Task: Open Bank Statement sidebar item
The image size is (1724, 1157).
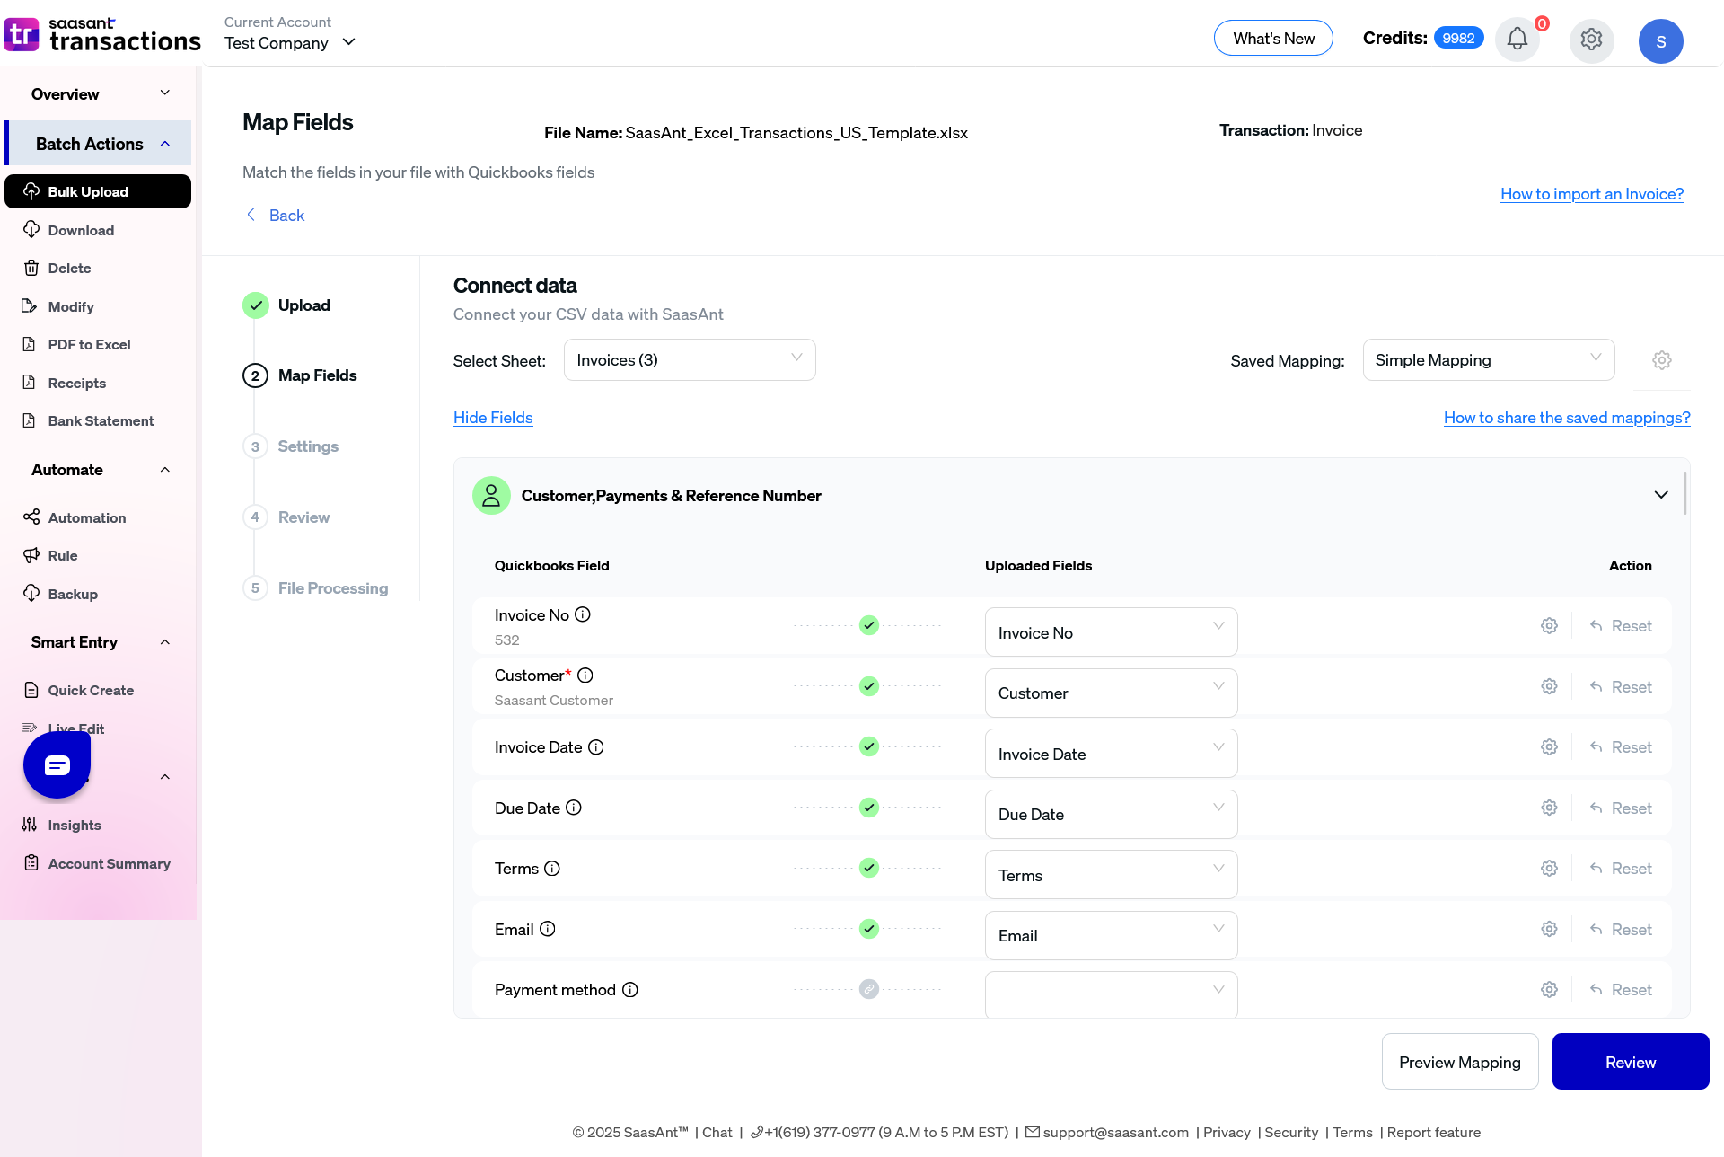Action: [x=101, y=421]
